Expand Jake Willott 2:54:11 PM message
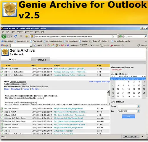The image size is (148, 142). click(x=5, y=115)
